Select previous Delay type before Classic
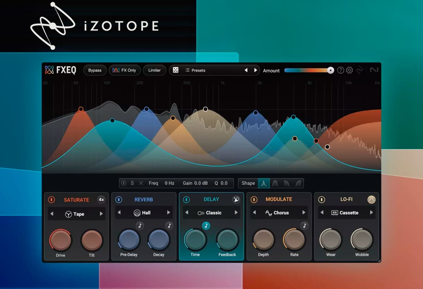 [x=187, y=213]
